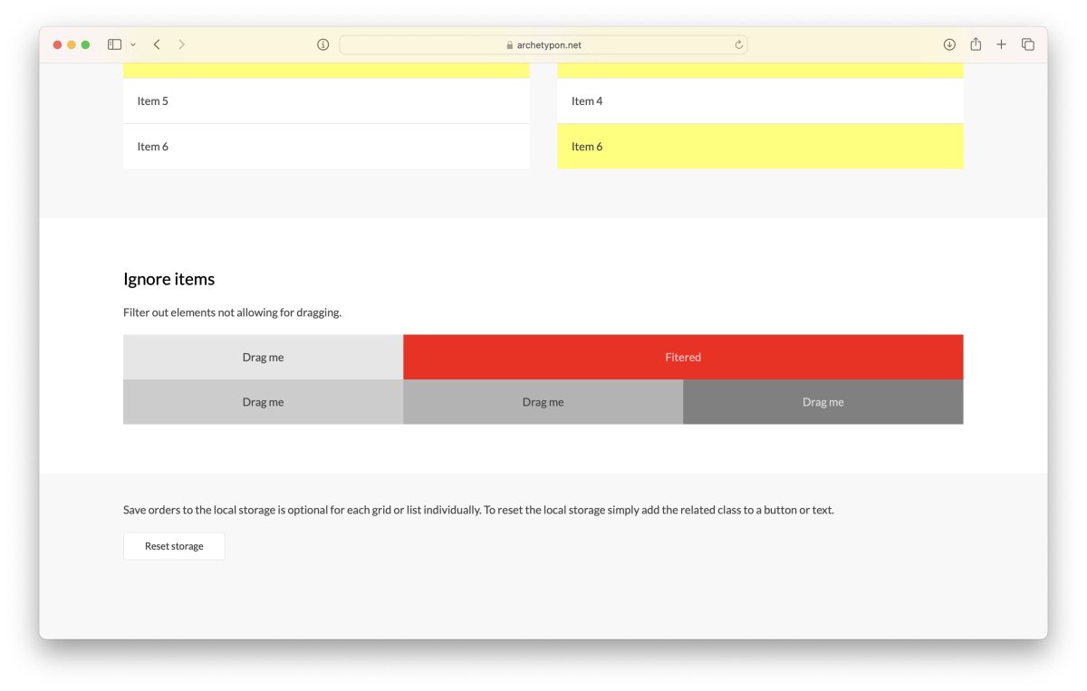Show the tab overview
Viewport: 1087px width, 691px height.
pos(1027,43)
